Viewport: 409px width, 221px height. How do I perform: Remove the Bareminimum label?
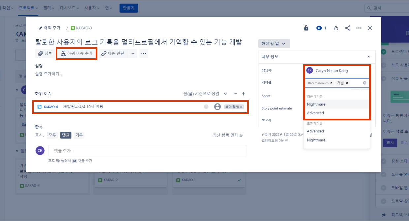click(331, 83)
